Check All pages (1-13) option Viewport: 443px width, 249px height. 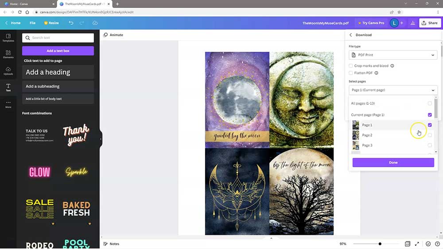click(x=430, y=103)
